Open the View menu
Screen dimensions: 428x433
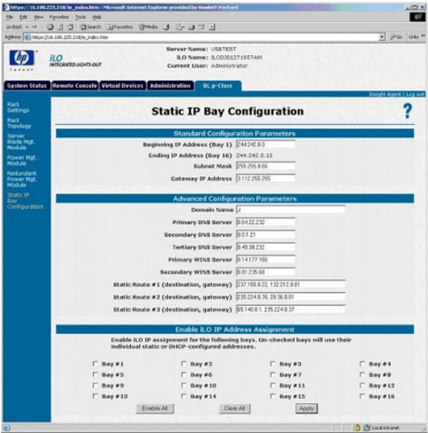point(38,17)
